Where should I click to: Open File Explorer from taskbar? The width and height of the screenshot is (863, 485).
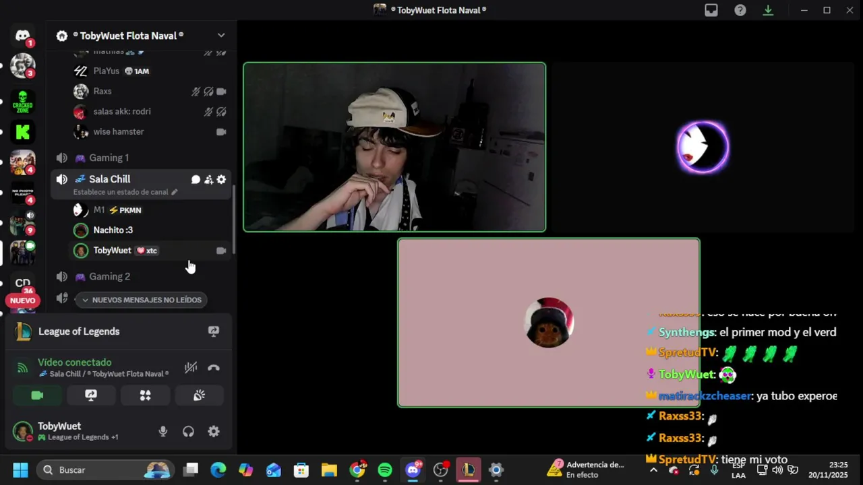329,470
